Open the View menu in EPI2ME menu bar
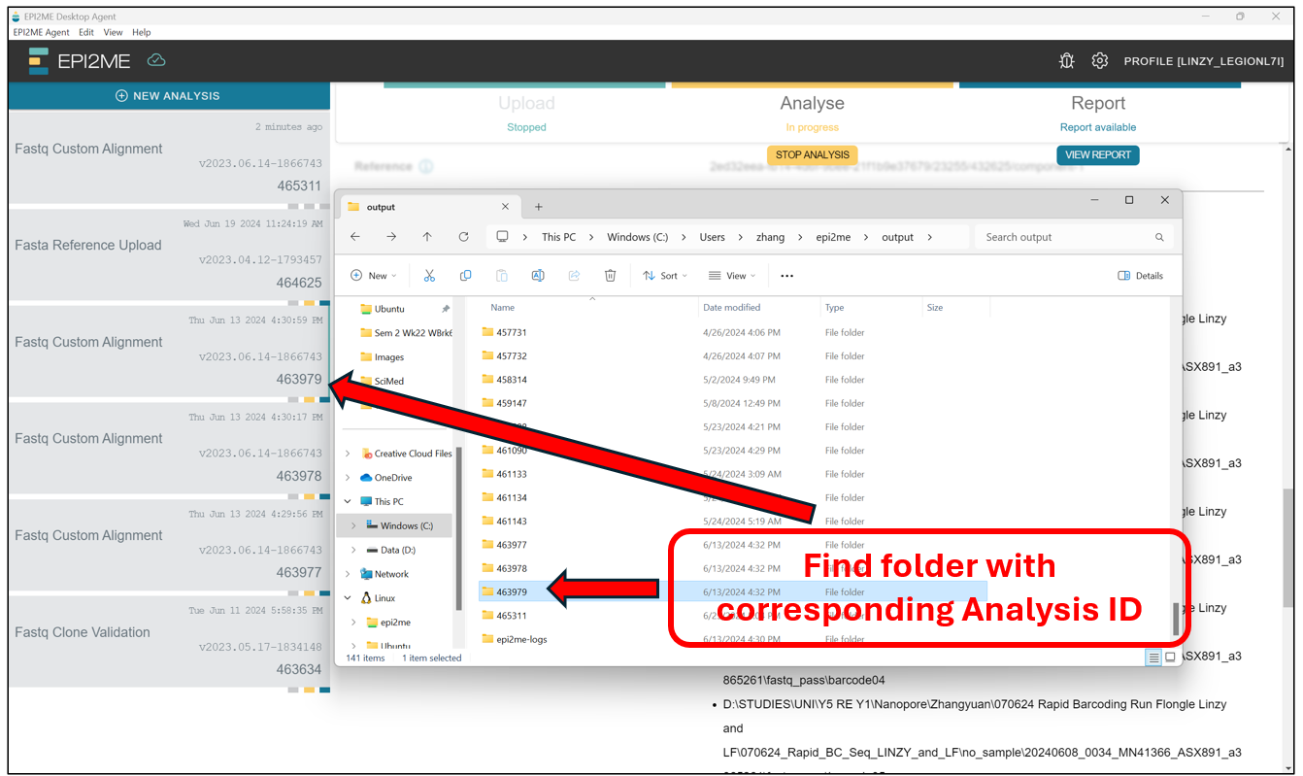 113,32
